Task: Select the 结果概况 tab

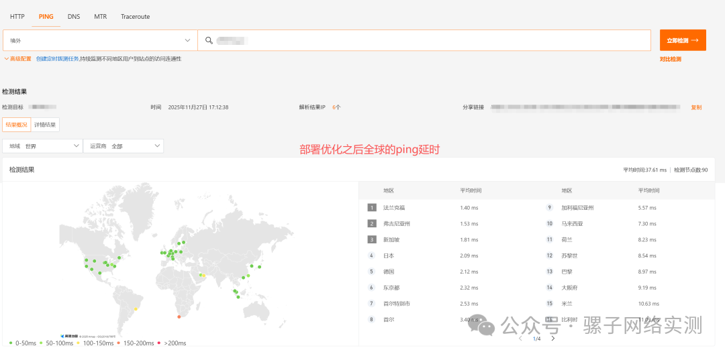Action: [x=16, y=125]
